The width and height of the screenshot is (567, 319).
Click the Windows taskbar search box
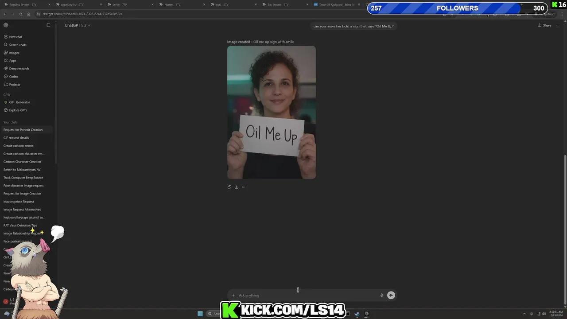214,314
